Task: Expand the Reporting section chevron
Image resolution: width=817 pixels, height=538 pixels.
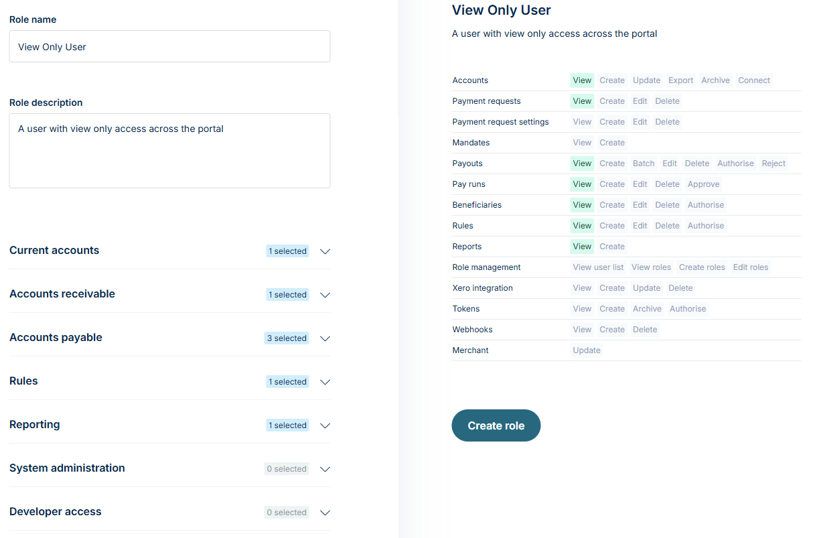Action: pyautogui.click(x=325, y=425)
